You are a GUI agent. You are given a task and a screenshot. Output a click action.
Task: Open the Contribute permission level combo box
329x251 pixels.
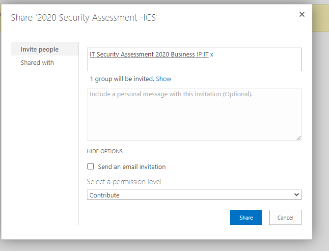pyautogui.click(x=194, y=195)
